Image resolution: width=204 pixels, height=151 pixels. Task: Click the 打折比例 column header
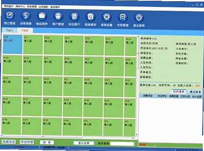point(185,96)
